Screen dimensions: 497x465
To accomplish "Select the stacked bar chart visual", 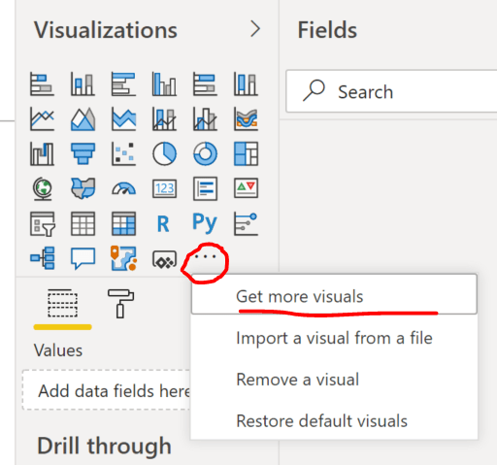I will coord(42,84).
